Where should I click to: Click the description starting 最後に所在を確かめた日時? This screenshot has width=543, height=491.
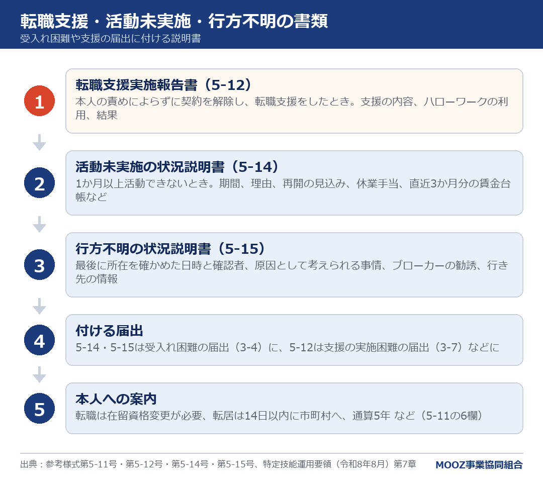[x=292, y=272]
